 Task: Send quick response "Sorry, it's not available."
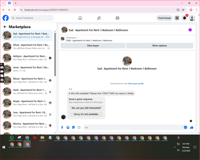86,114
